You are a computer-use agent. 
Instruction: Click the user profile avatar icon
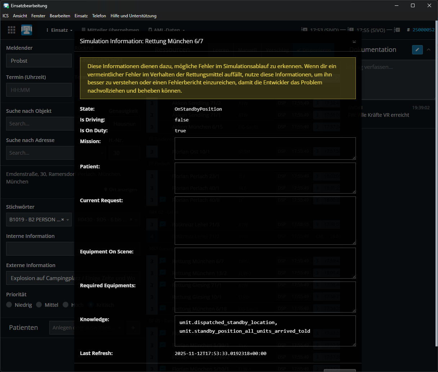[27, 30]
